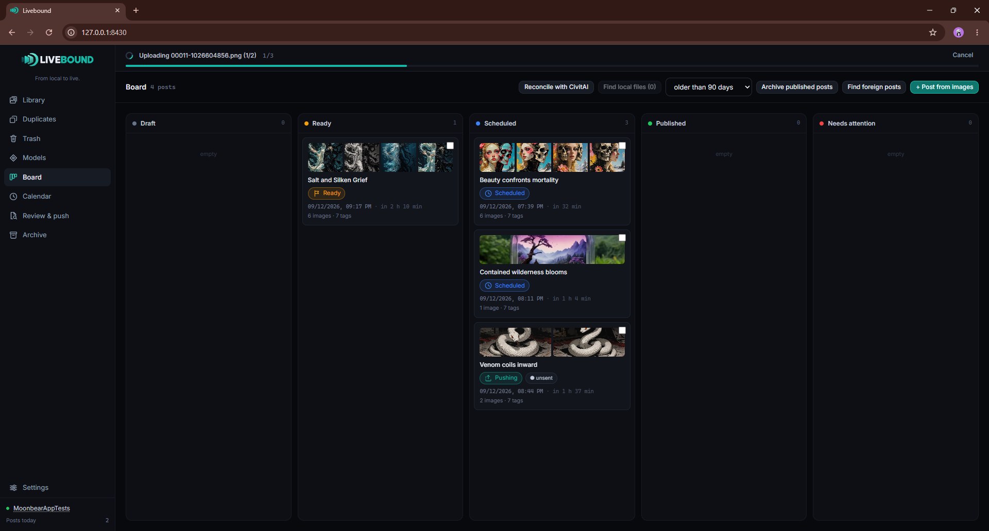The height and width of the screenshot is (531, 989).
Task: Click the upload progress bar
Action: 552,66
